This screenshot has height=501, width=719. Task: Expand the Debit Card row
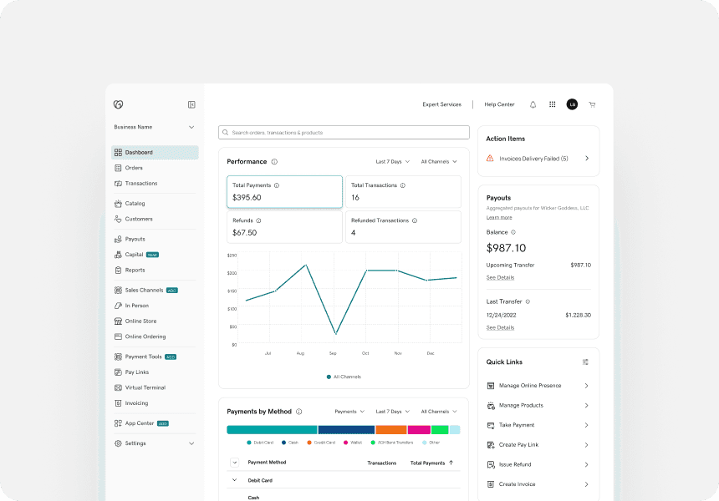[x=234, y=480]
